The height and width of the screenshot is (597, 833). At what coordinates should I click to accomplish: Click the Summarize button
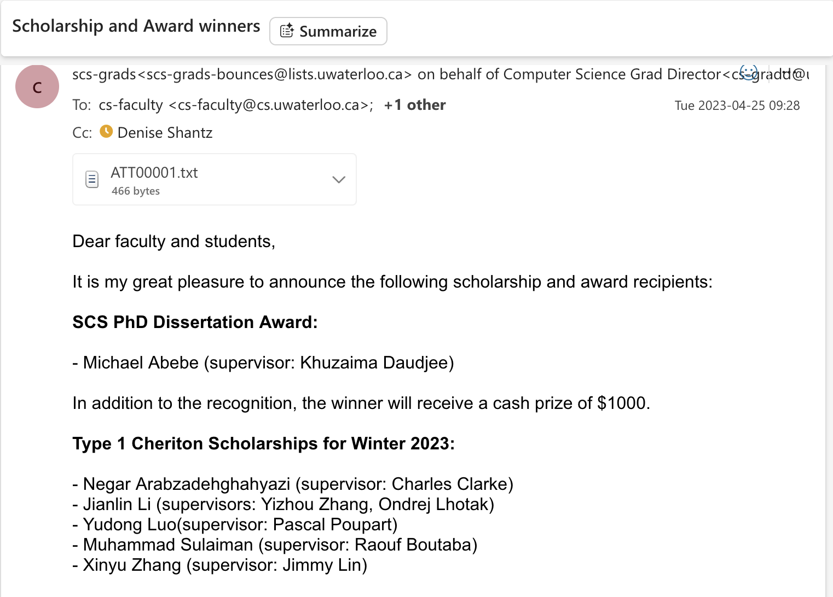[x=328, y=31]
